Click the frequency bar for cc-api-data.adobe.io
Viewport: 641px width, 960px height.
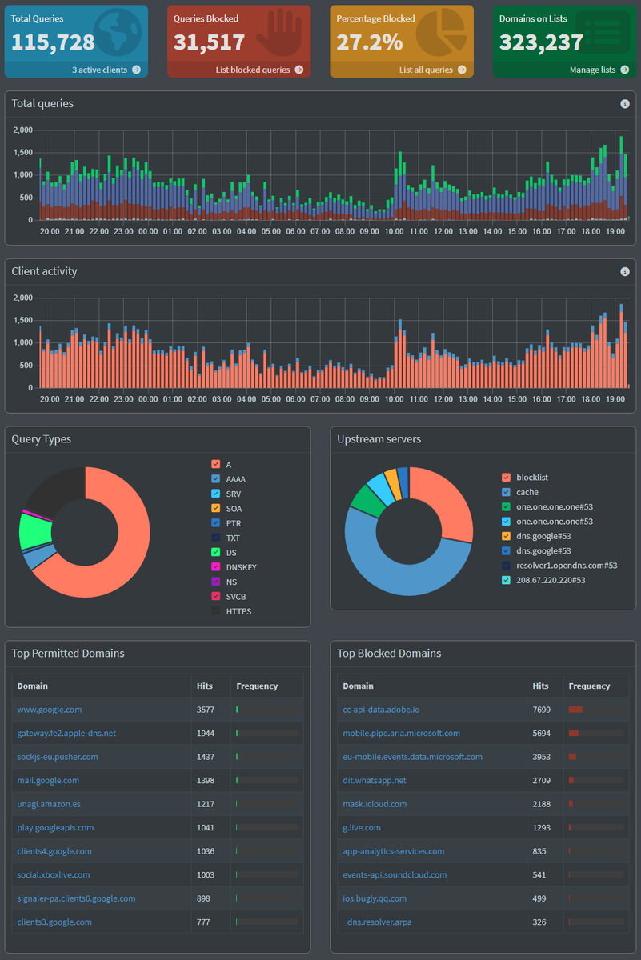pyautogui.click(x=595, y=710)
